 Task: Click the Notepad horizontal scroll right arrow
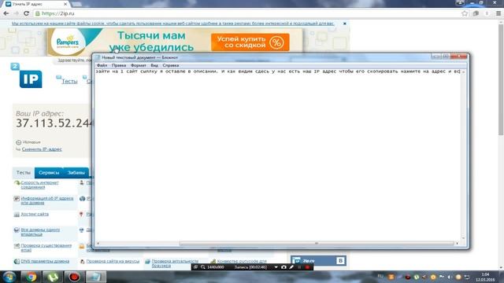pos(457,243)
